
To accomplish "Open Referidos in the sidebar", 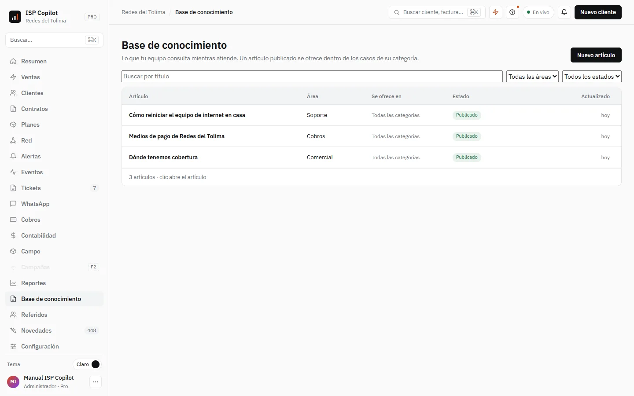I will coord(55,315).
